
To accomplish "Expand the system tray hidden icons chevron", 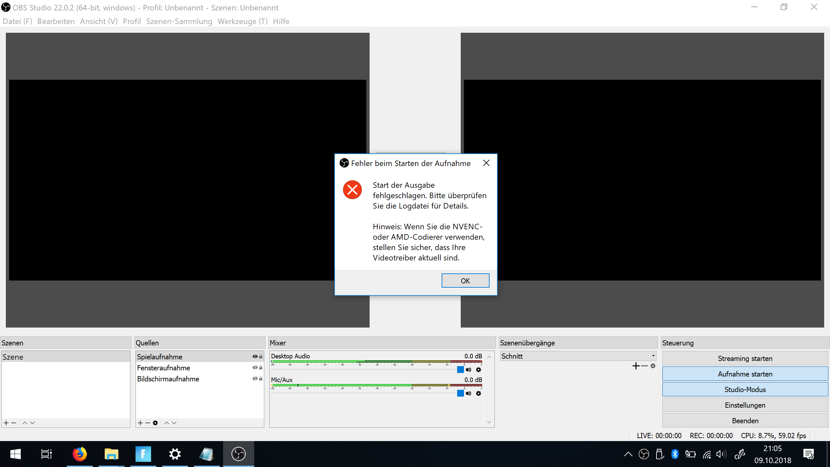I will point(628,454).
